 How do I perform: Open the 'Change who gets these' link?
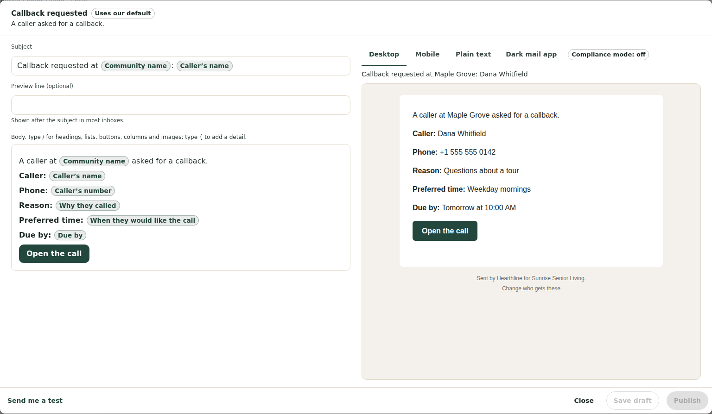[531, 289]
